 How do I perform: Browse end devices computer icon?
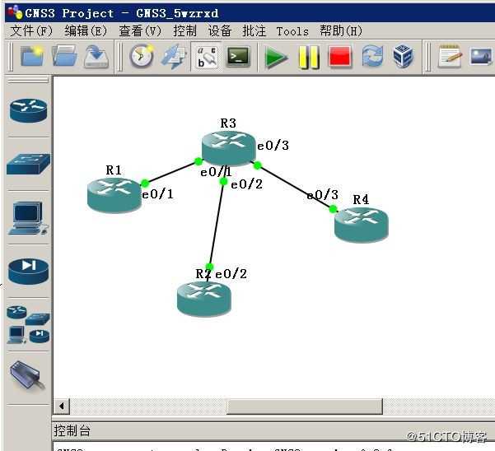tap(28, 218)
